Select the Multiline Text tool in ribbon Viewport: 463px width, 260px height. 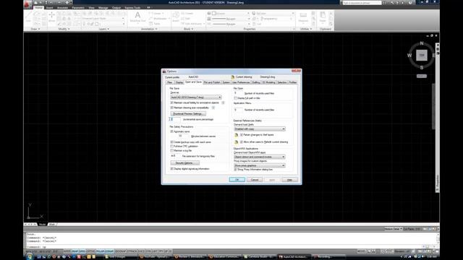(x=137, y=17)
